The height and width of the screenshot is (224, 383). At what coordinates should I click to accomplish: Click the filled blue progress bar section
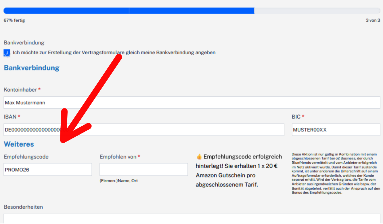pos(129,11)
